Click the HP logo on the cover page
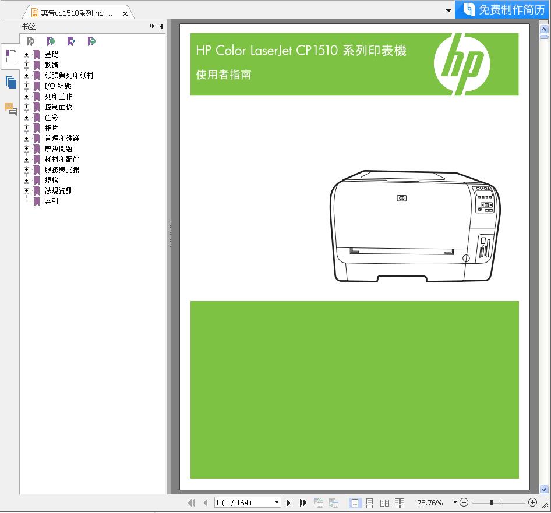Screen dimensions: 551x513 pyautogui.click(x=462, y=64)
